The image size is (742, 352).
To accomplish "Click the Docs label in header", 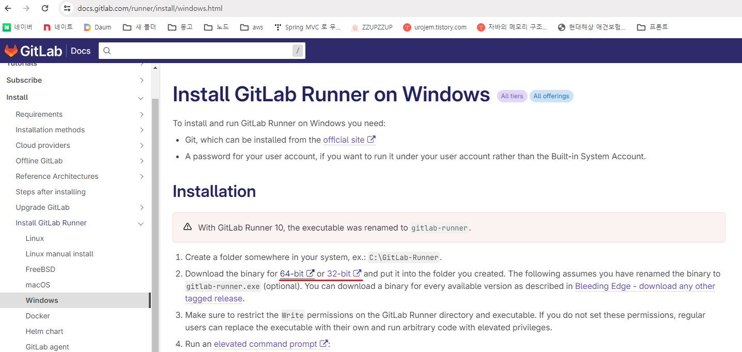I will [x=81, y=51].
